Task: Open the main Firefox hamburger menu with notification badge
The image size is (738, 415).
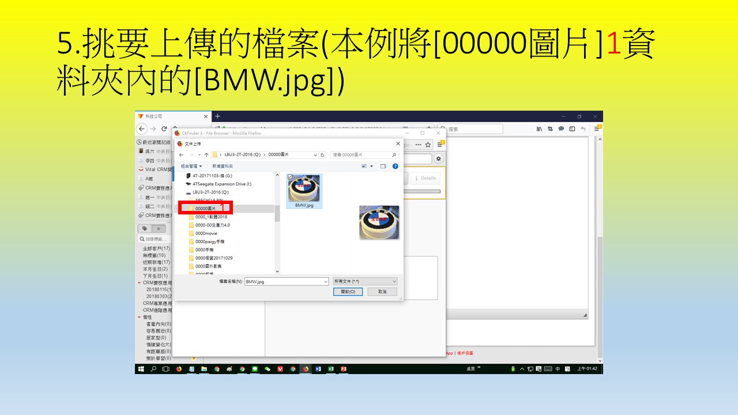Action: (x=597, y=129)
